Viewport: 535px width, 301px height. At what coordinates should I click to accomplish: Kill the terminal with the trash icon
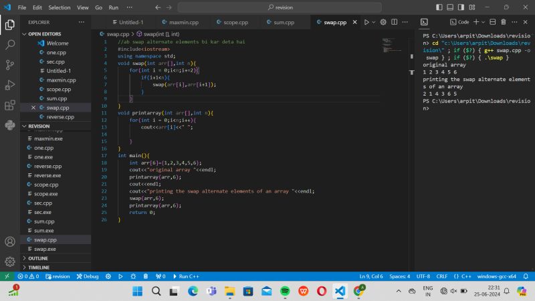[504, 22]
